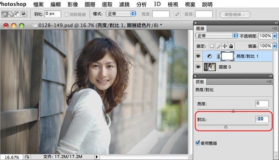
Task: Click the 亮度 brightness slider handle
Action: point(233,111)
